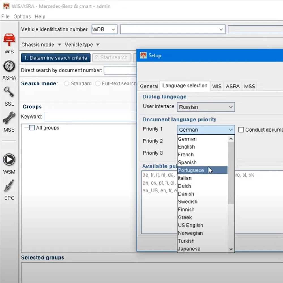Viewport: 283px width, 283px height.
Task: Select Portuguese from the language list
Action: (202, 170)
